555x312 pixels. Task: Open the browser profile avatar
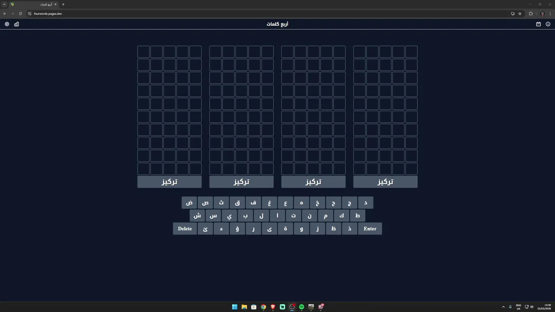tap(542, 13)
